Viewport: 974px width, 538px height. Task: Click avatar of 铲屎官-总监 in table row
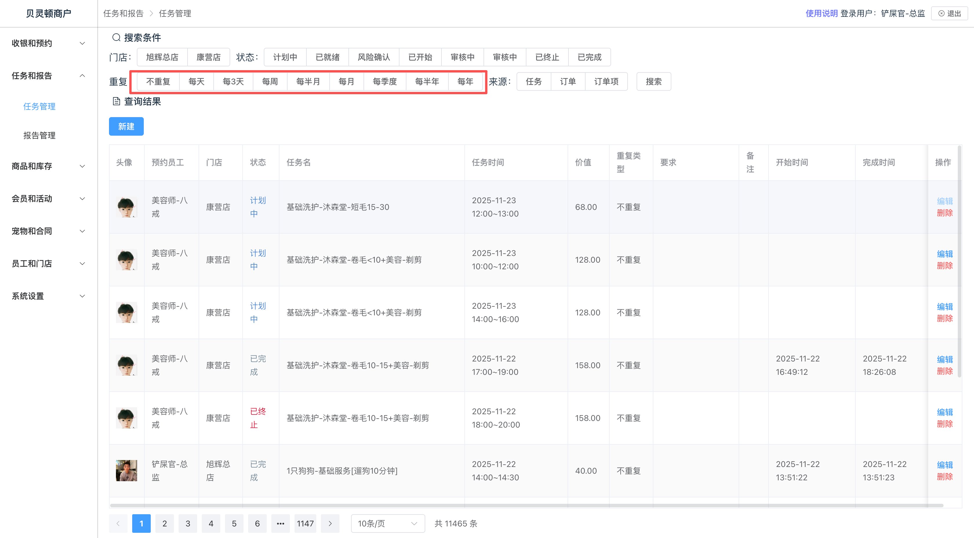click(126, 470)
